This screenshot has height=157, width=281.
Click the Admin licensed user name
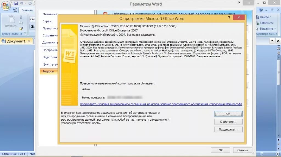pos(86,89)
